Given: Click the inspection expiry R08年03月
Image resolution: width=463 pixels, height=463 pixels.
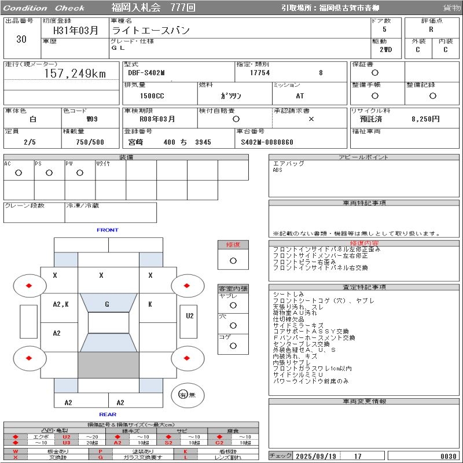Looking at the screenshot, I should (x=157, y=119).
